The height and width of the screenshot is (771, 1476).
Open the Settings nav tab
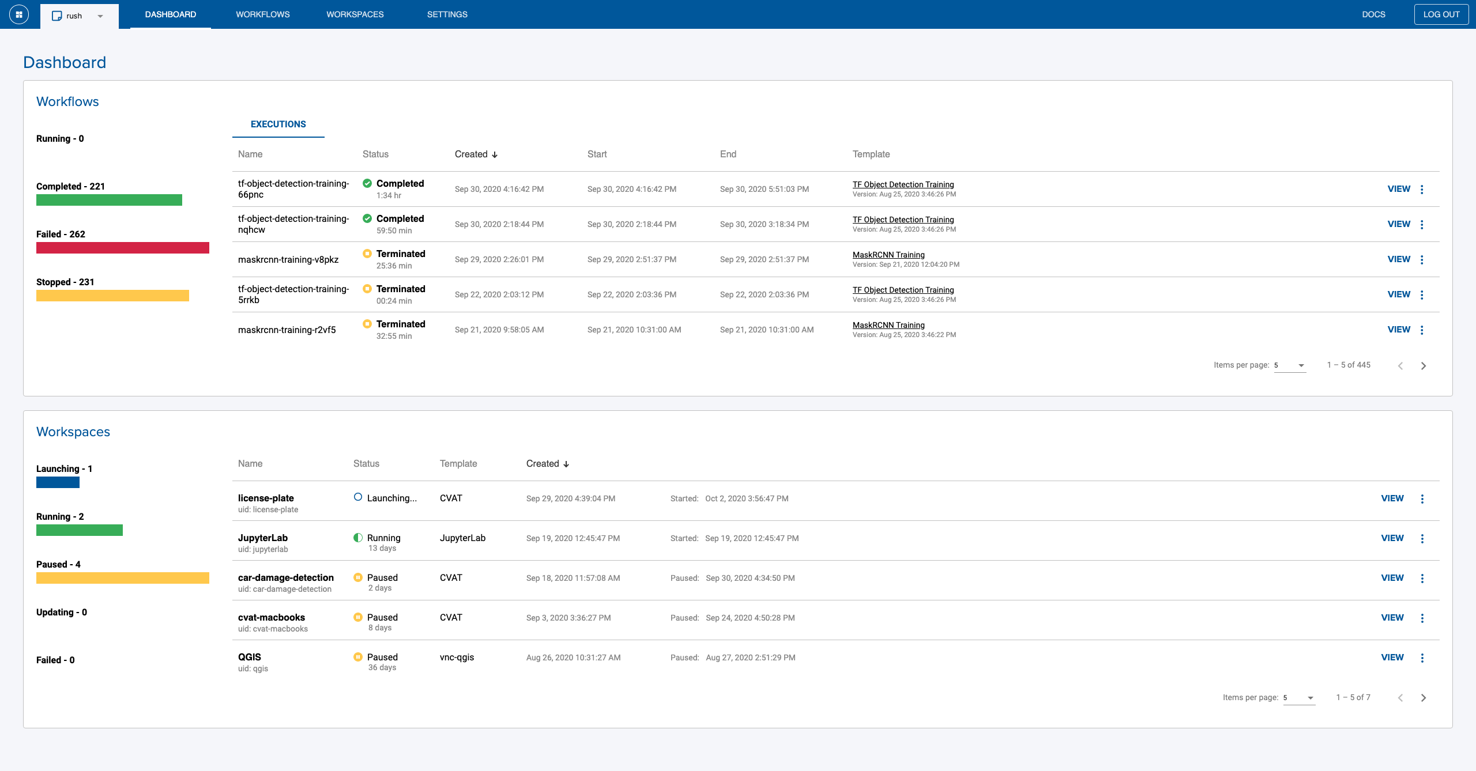[447, 14]
